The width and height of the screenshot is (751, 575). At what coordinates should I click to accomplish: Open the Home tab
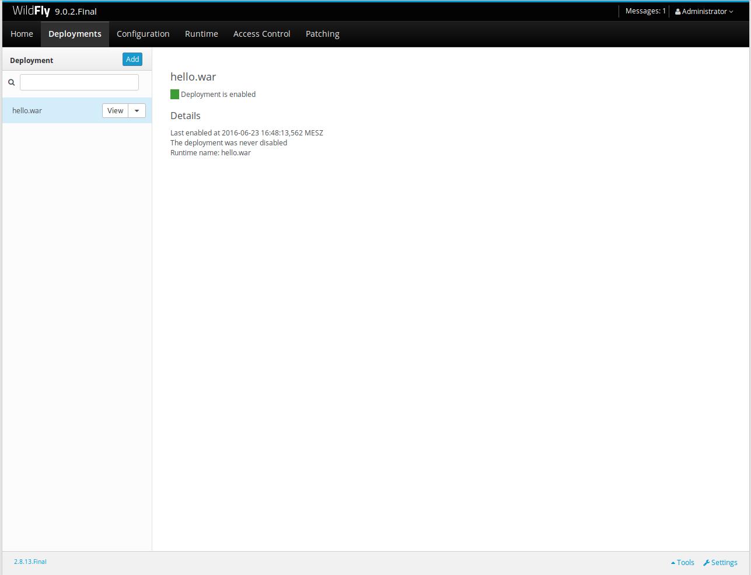coord(22,34)
